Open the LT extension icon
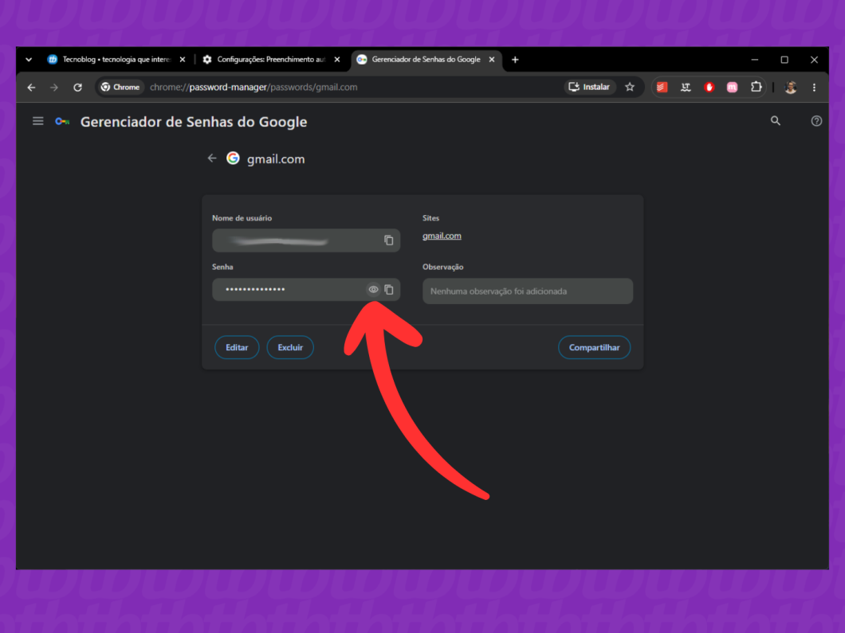 click(x=686, y=88)
